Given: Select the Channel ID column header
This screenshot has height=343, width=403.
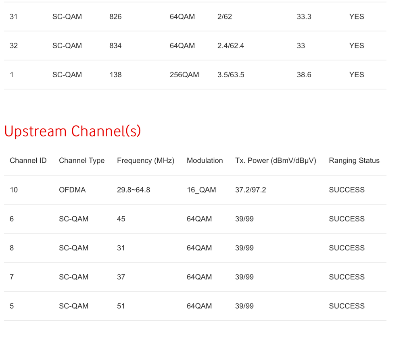Looking at the screenshot, I should 28,161.
